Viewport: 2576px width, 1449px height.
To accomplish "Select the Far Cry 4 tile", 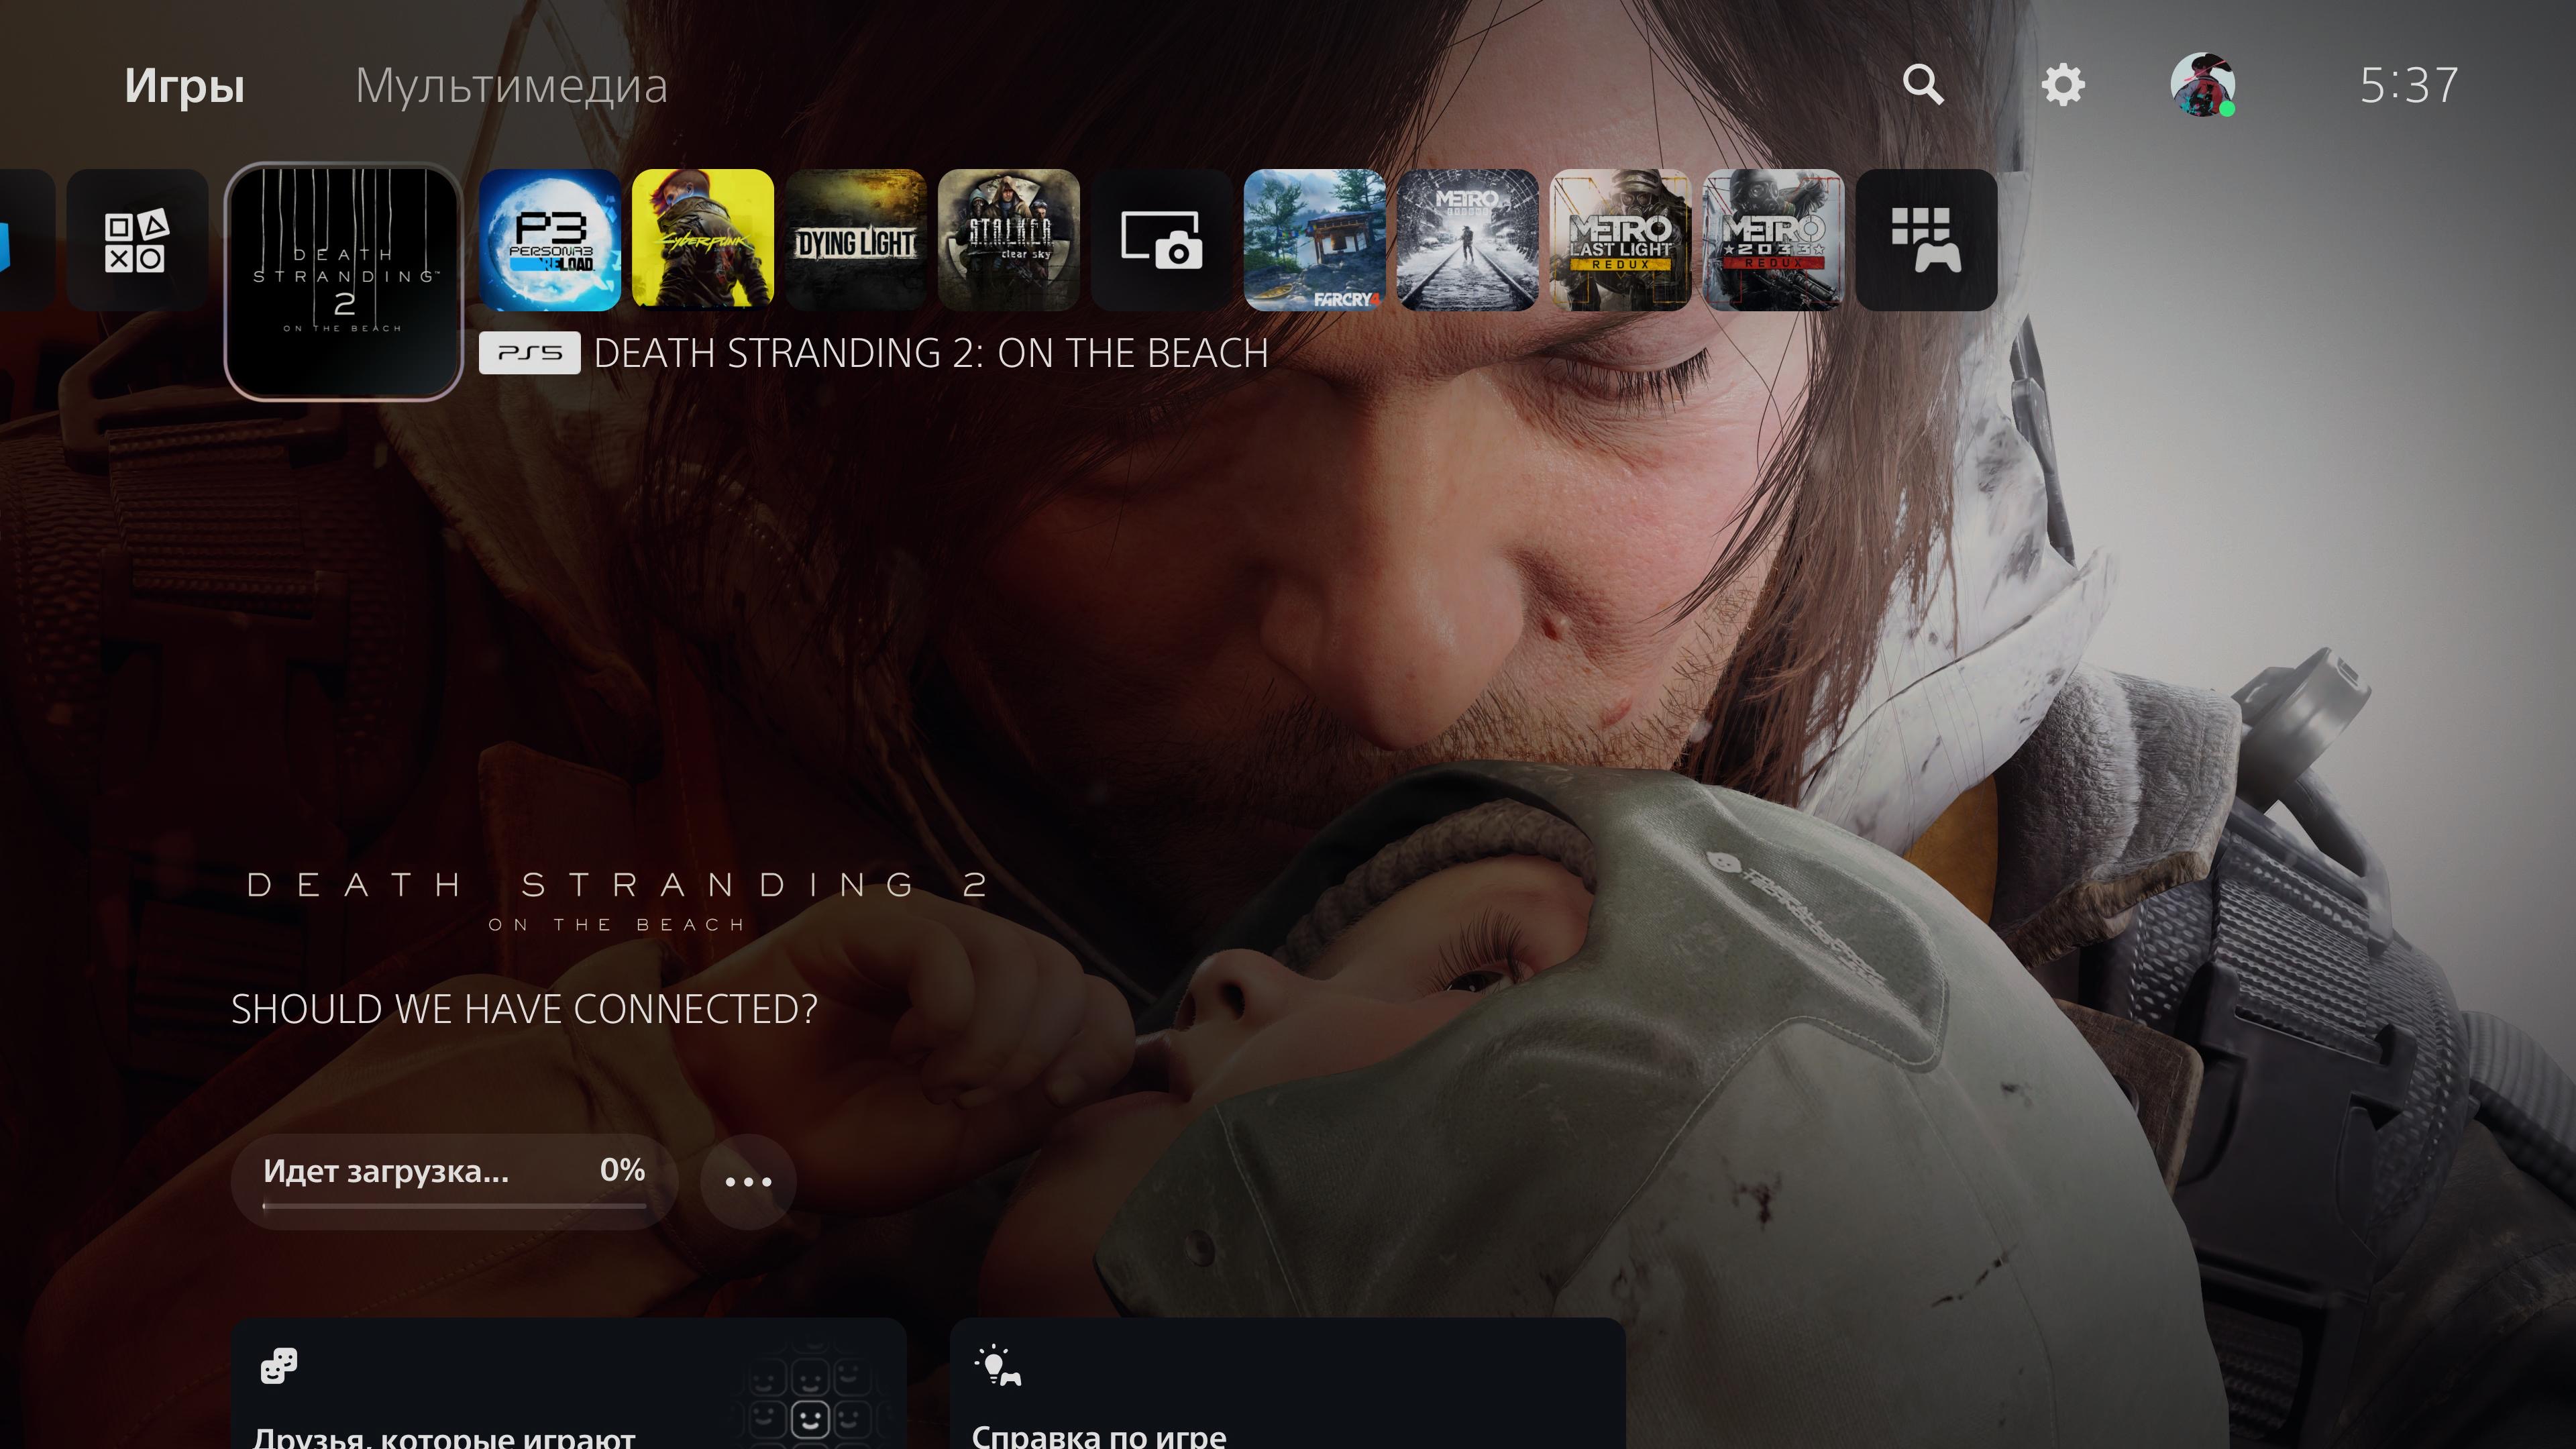I will 1314,240.
